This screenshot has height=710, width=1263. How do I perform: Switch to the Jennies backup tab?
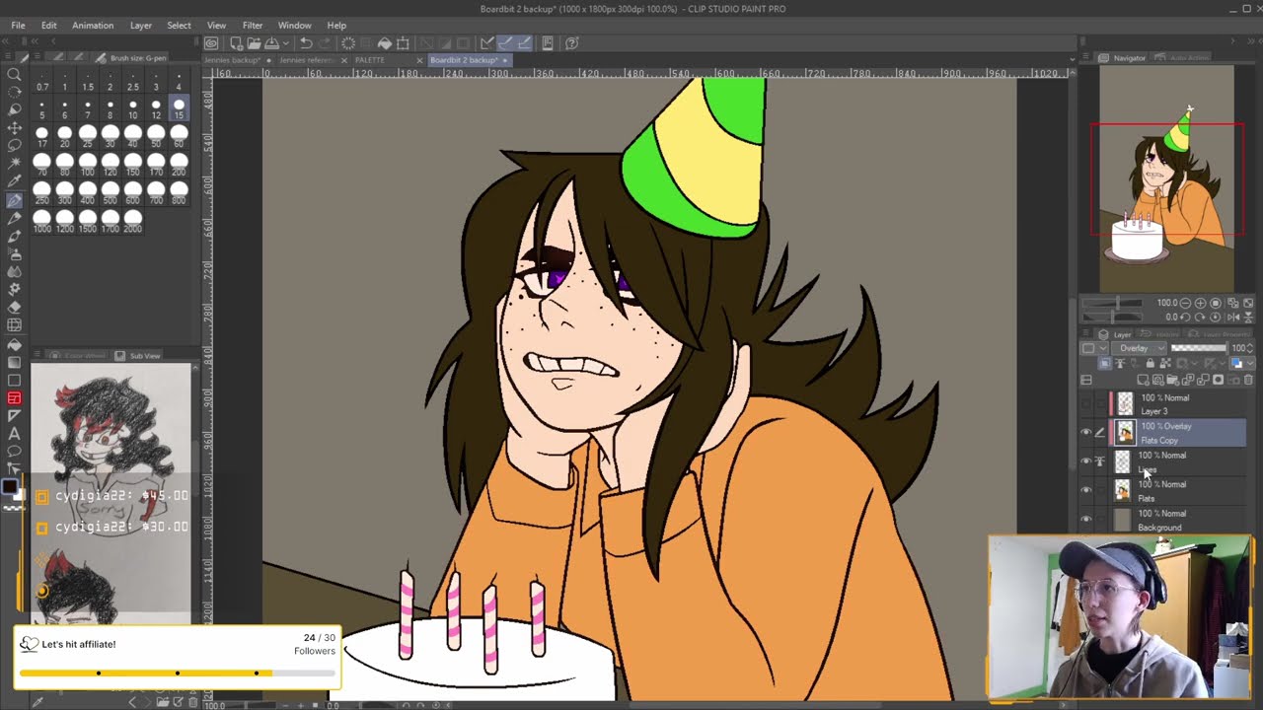[233, 60]
